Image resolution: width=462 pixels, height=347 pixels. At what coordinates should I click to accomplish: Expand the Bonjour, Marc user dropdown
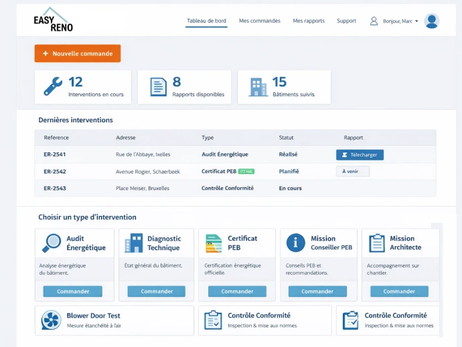click(x=400, y=21)
